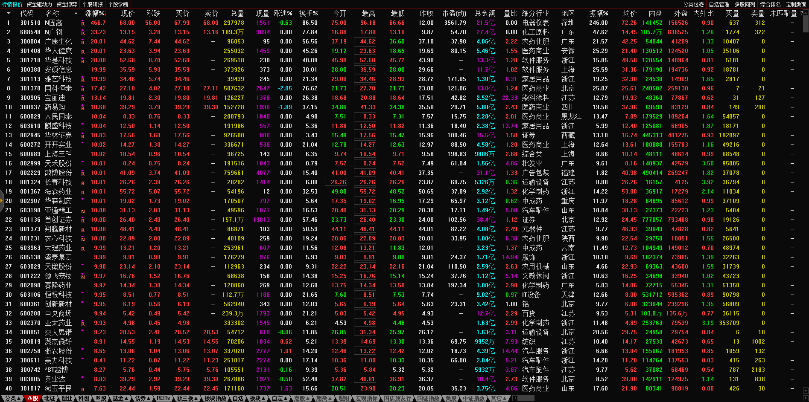Click the dot marker beside the 名称 header
This screenshot has height=402, width=809.
(x=76, y=13)
